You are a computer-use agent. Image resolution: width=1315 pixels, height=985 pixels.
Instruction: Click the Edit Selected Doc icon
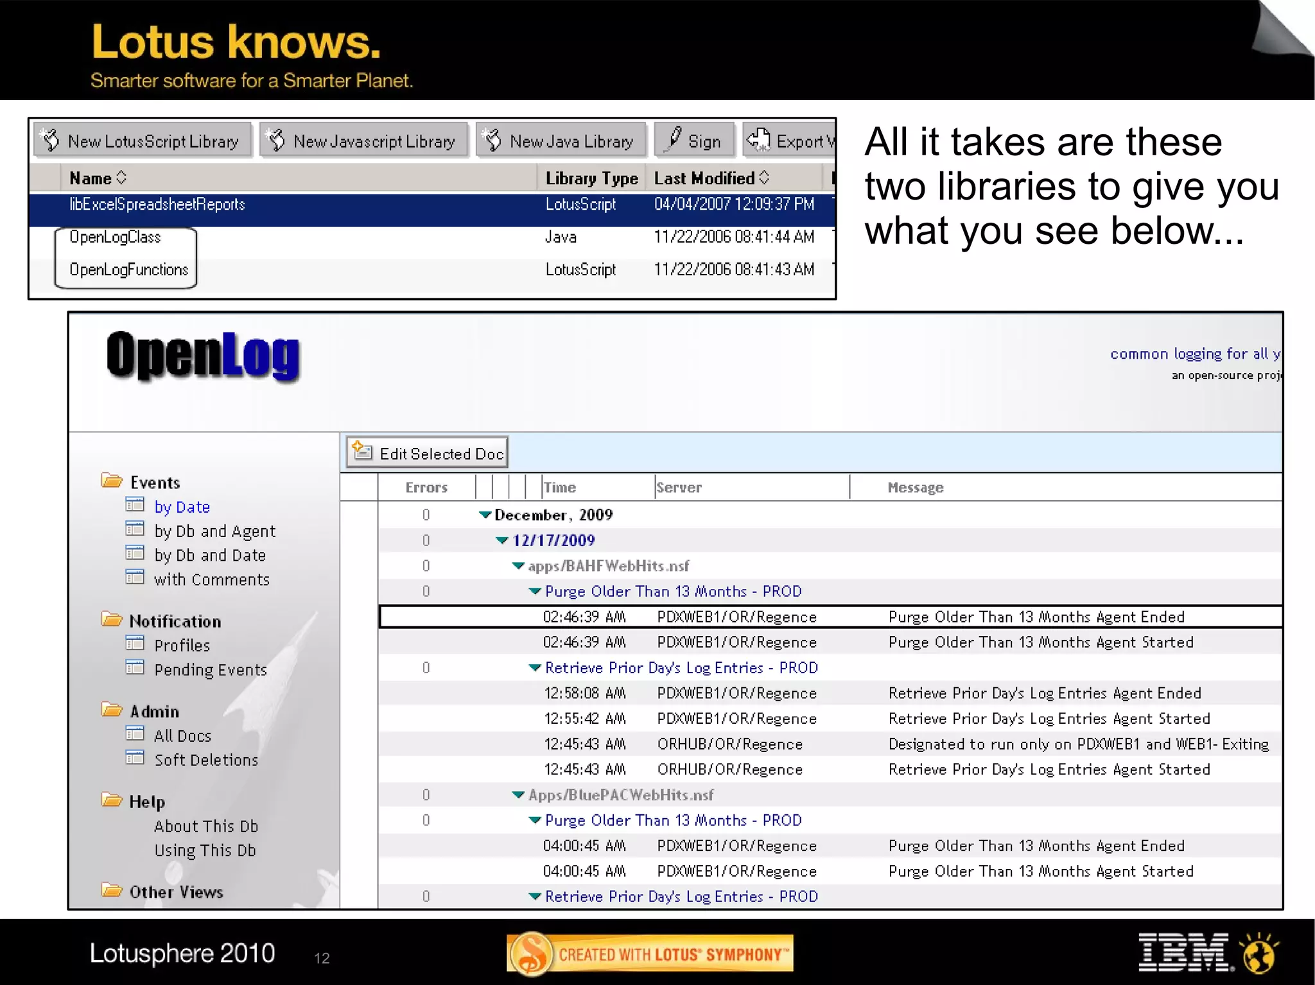click(x=362, y=450)
